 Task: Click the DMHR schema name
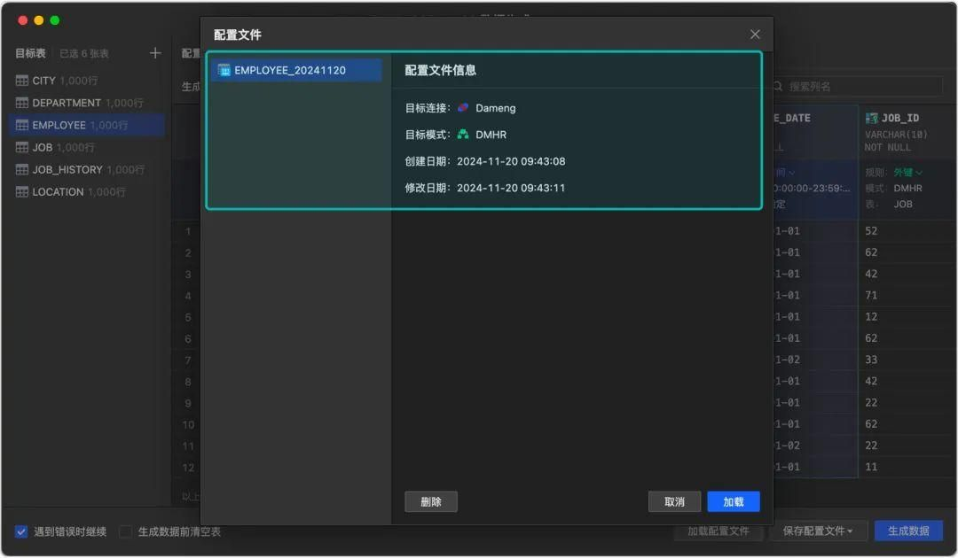point(491,134)
